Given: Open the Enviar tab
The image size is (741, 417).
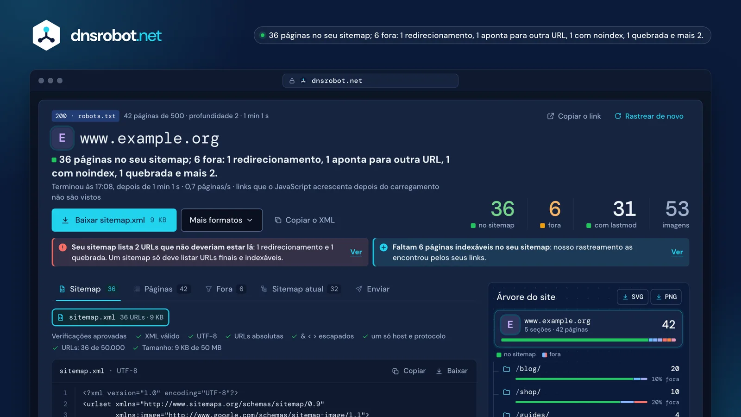Looking at the screenshot, I should tap(372, 289).
